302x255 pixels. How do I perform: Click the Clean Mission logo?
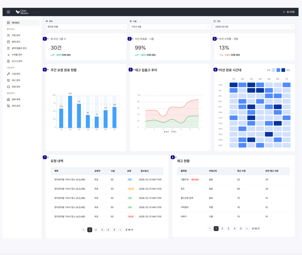coord(22,12)
